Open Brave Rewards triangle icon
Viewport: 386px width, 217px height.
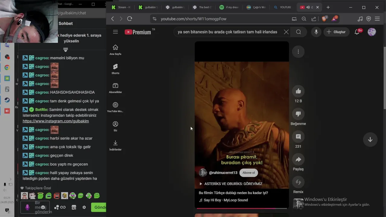(x=334, y=19)
